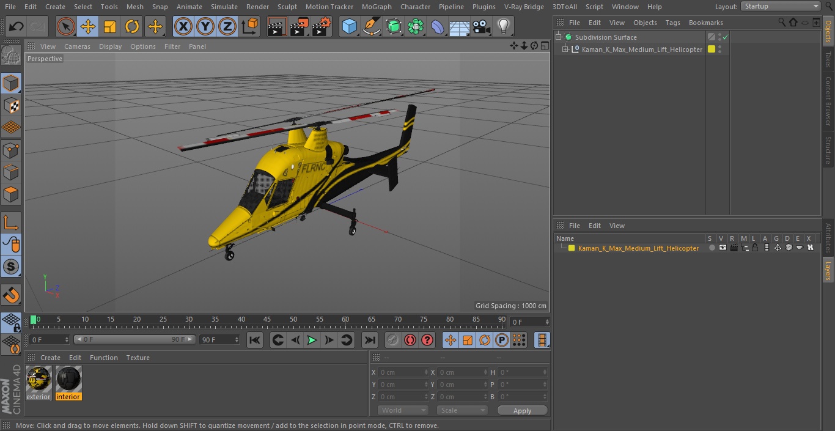Click the Undo arrow icon

pos(17,26)
